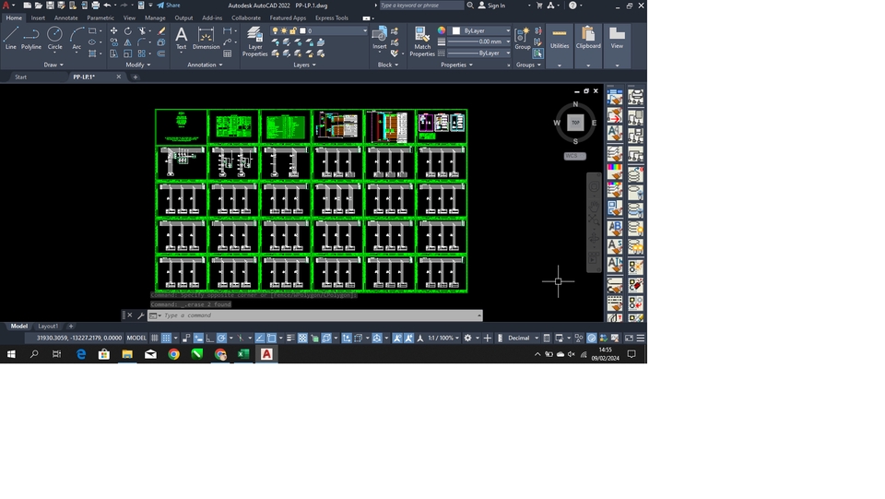The height and width of the screenshot is (499, 885).
Task: Click the Table tool in Annotation panel
Action: (228, 53)
